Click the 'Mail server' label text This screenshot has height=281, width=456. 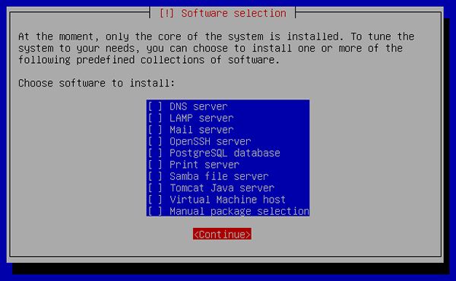coord(201,130)
